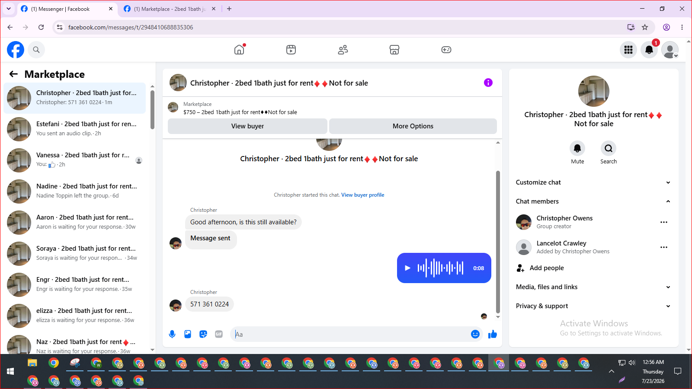692x389 pixels.
Task: Open the emoji picker in message box
Action: coord(475,334)
